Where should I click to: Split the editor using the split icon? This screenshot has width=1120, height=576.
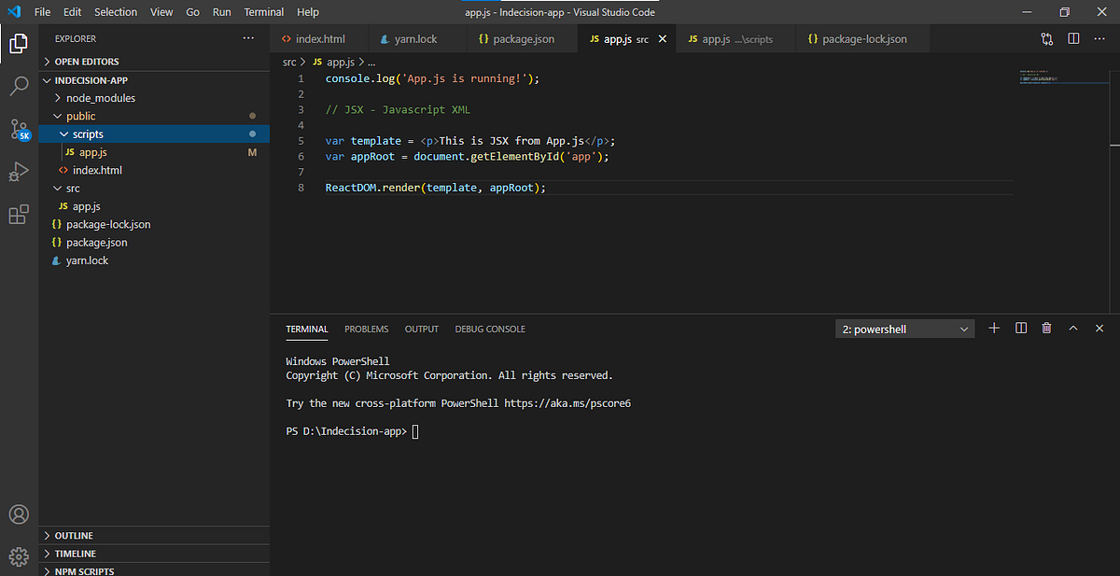[1073, 38]
